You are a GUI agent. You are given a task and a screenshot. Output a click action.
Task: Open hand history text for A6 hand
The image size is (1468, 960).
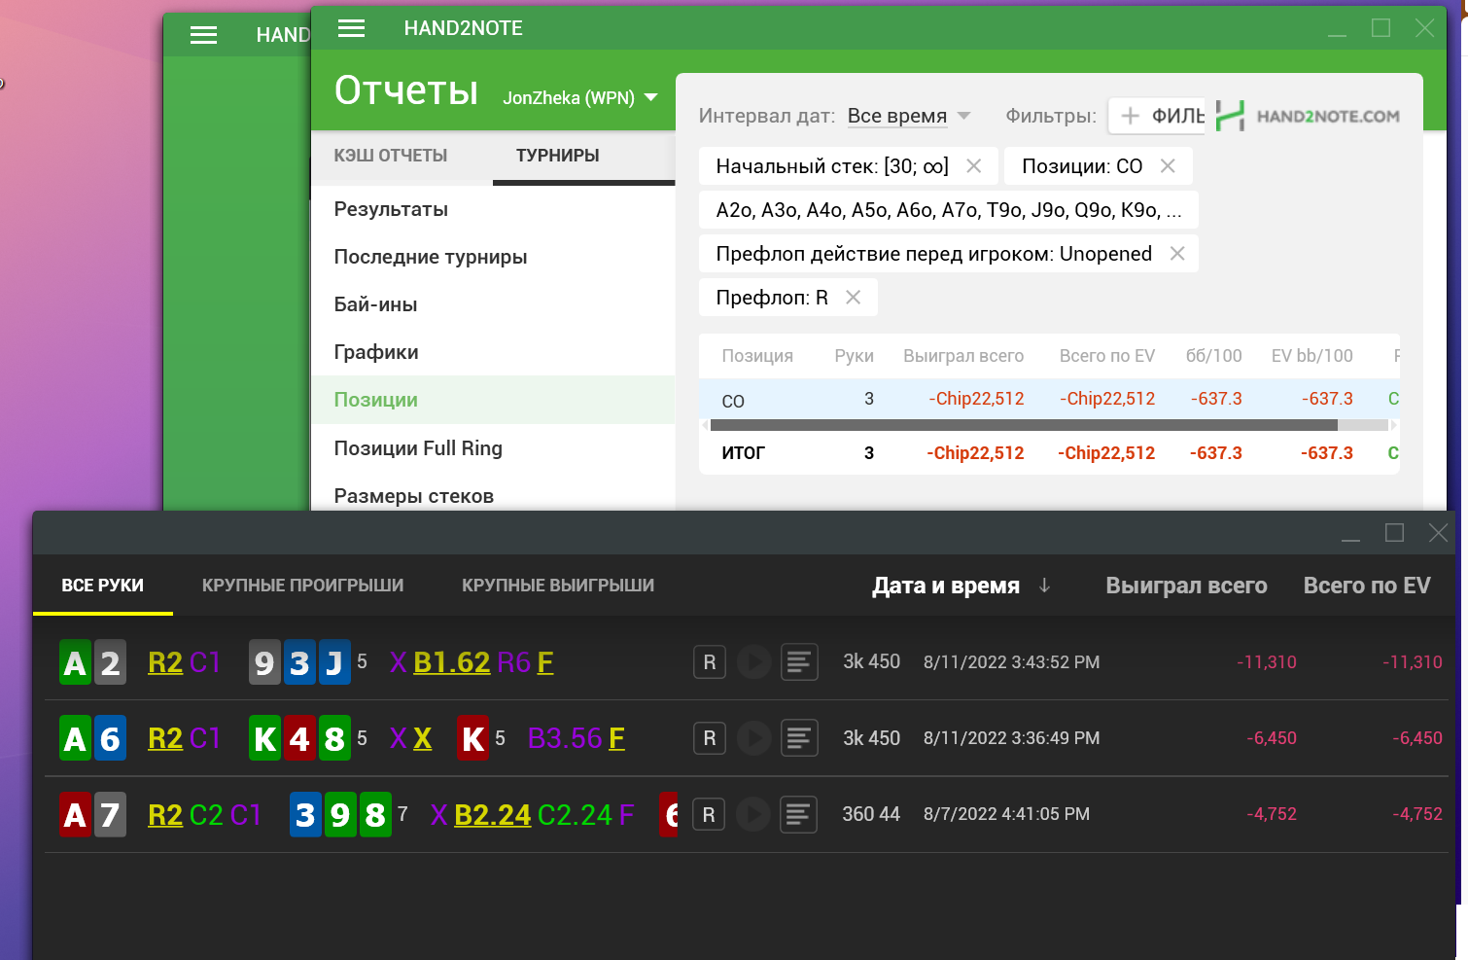pos(799,738)
